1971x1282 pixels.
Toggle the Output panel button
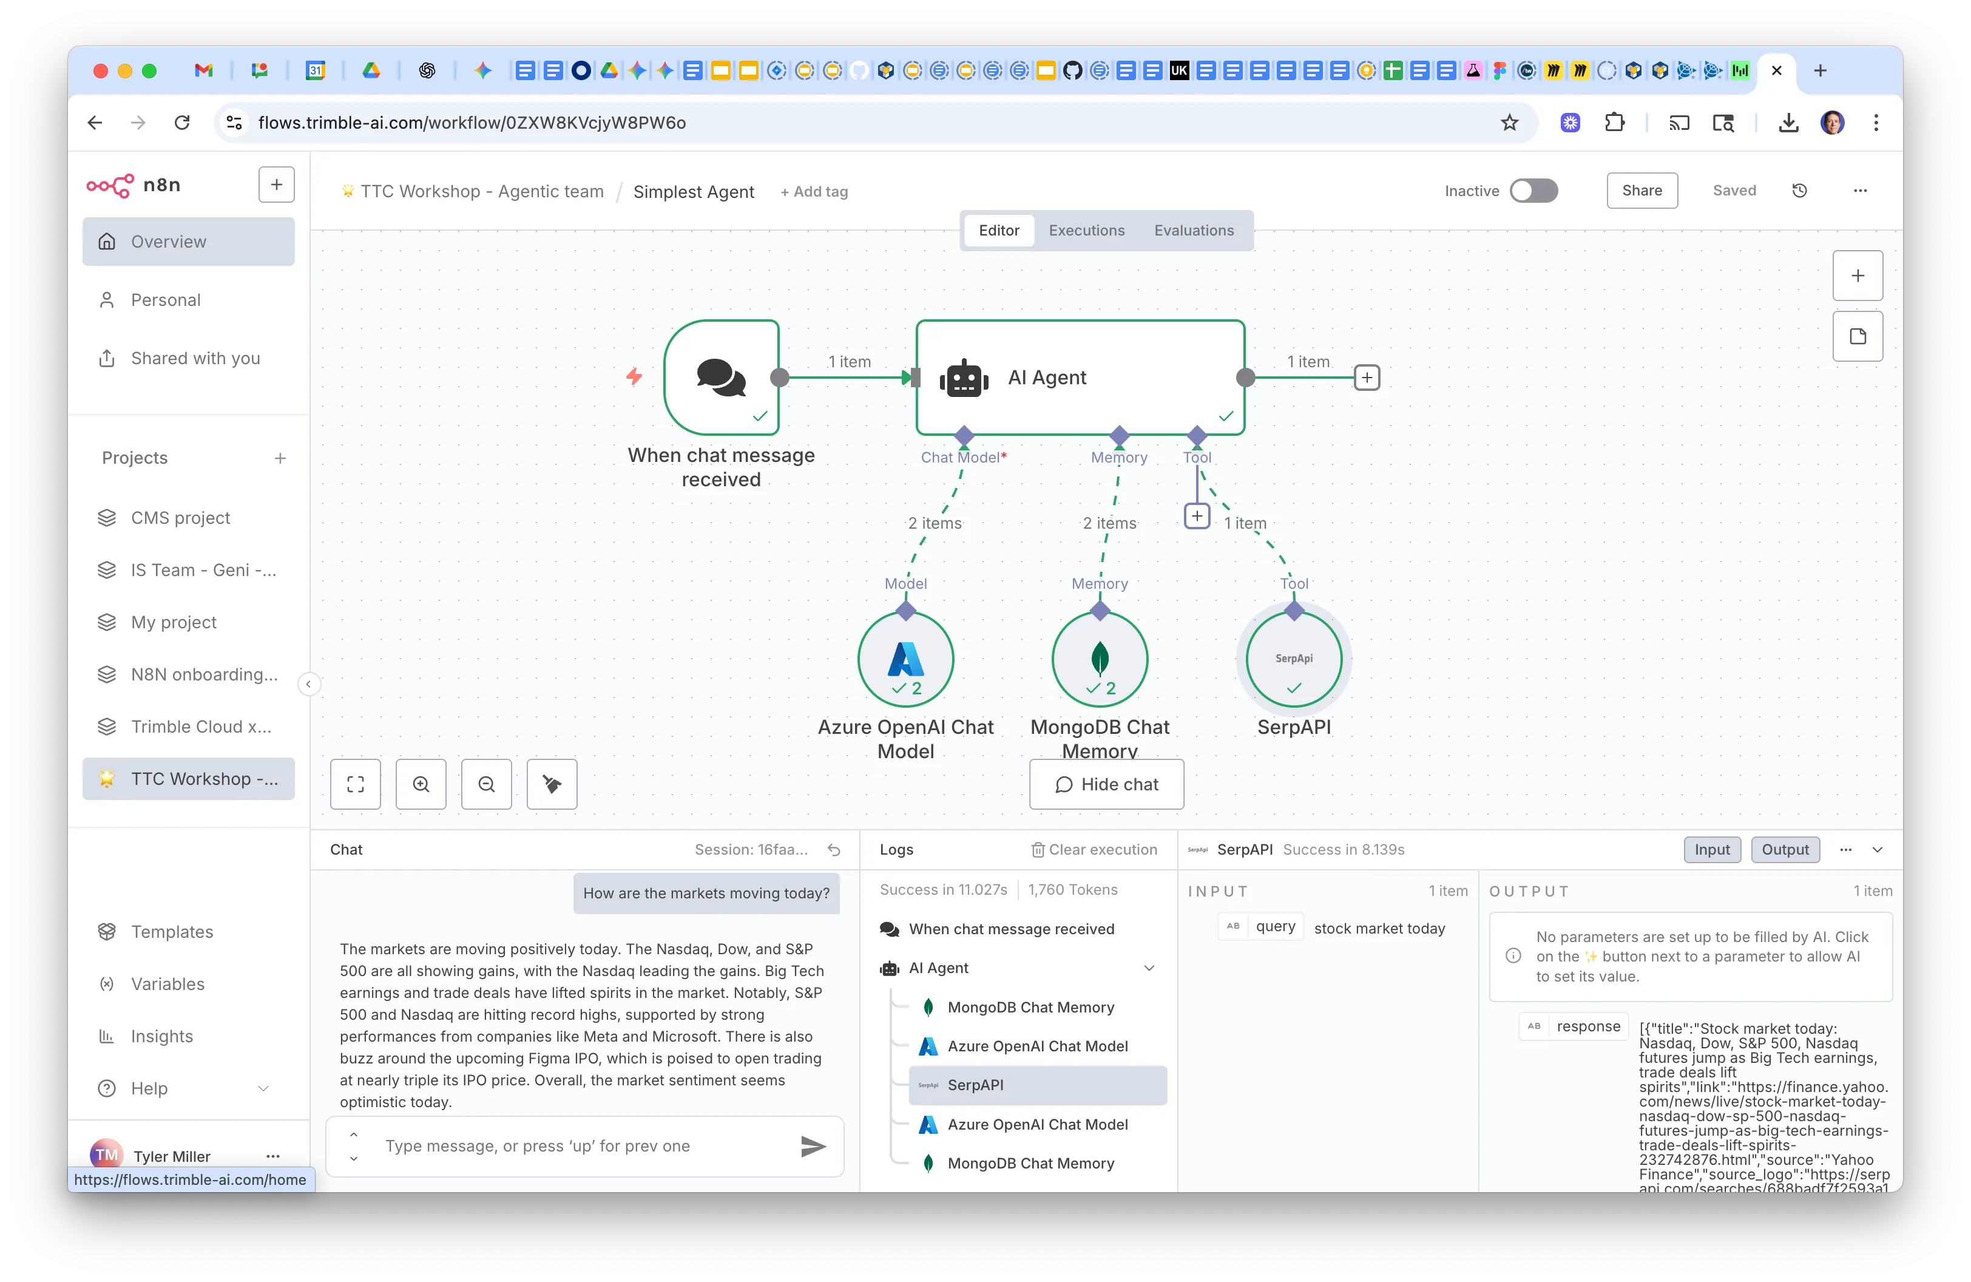[1785, 850]
